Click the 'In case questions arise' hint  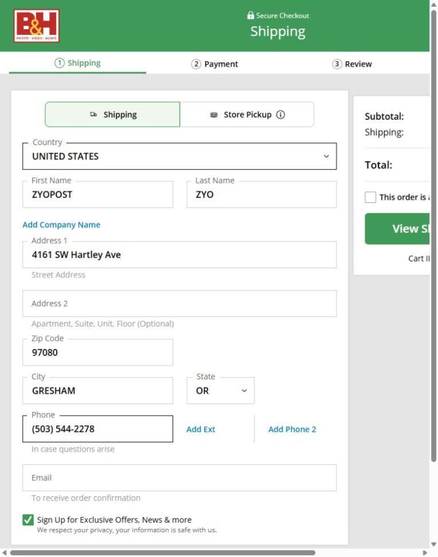click(73, 449)
